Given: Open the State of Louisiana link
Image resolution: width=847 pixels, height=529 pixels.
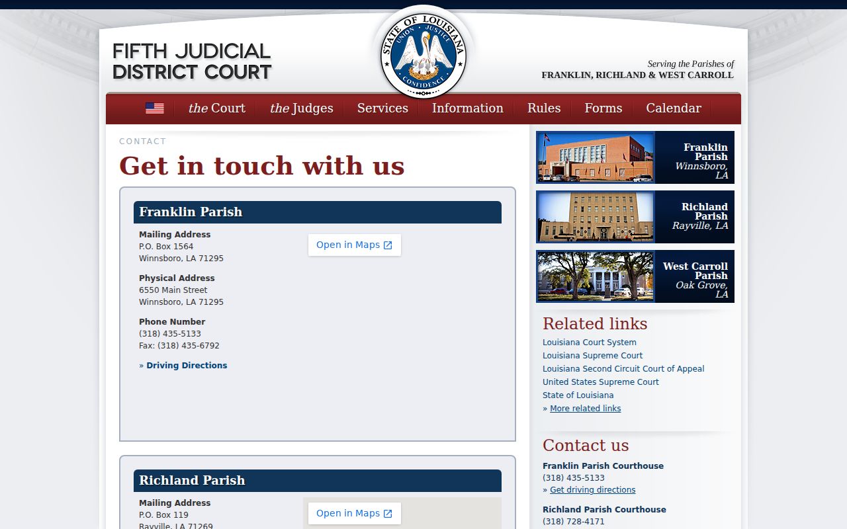Looking at the screenshot, I should point(578,395).
